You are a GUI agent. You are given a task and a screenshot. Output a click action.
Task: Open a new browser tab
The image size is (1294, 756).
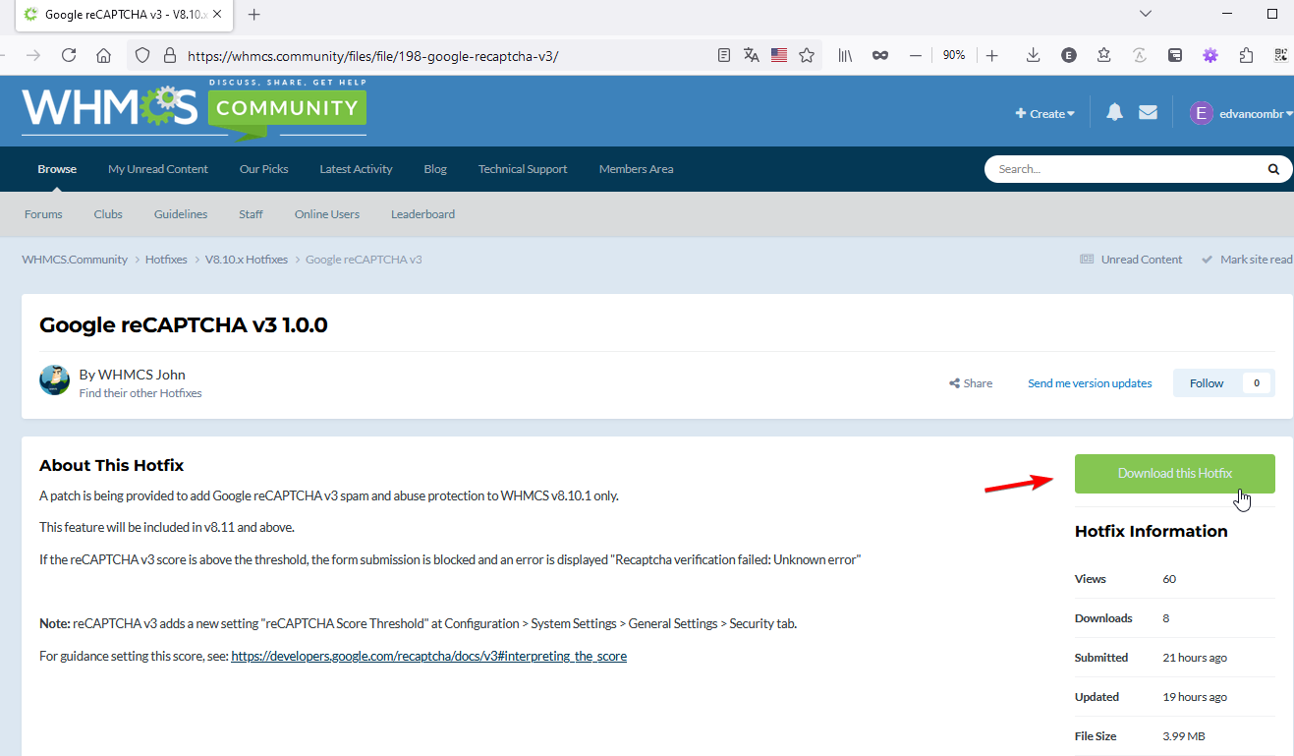254,15
